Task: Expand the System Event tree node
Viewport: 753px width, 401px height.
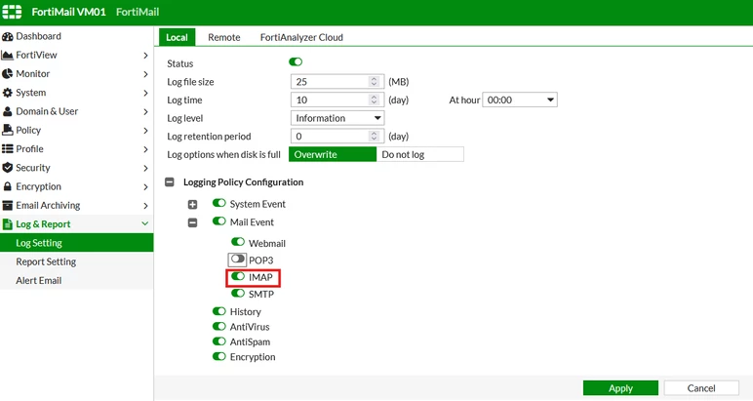Action: click(x=192, y=205)
